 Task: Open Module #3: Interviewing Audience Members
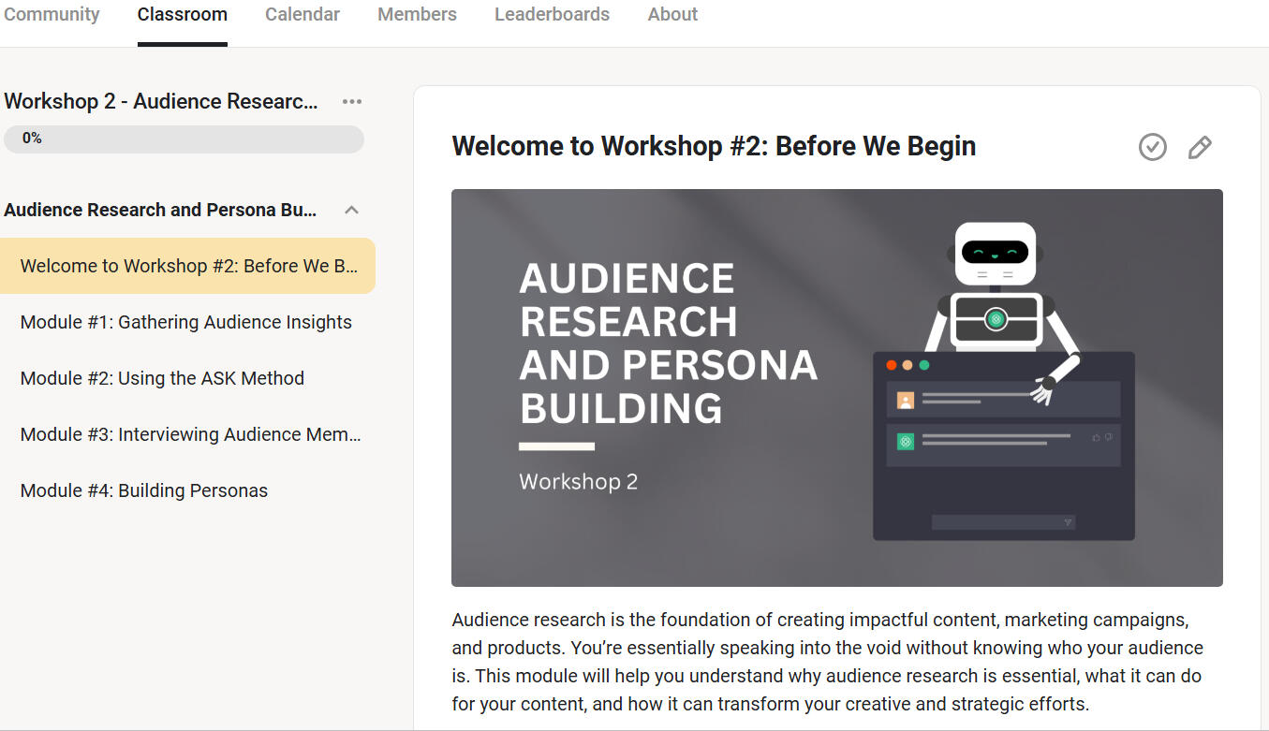tap(190, 434)
